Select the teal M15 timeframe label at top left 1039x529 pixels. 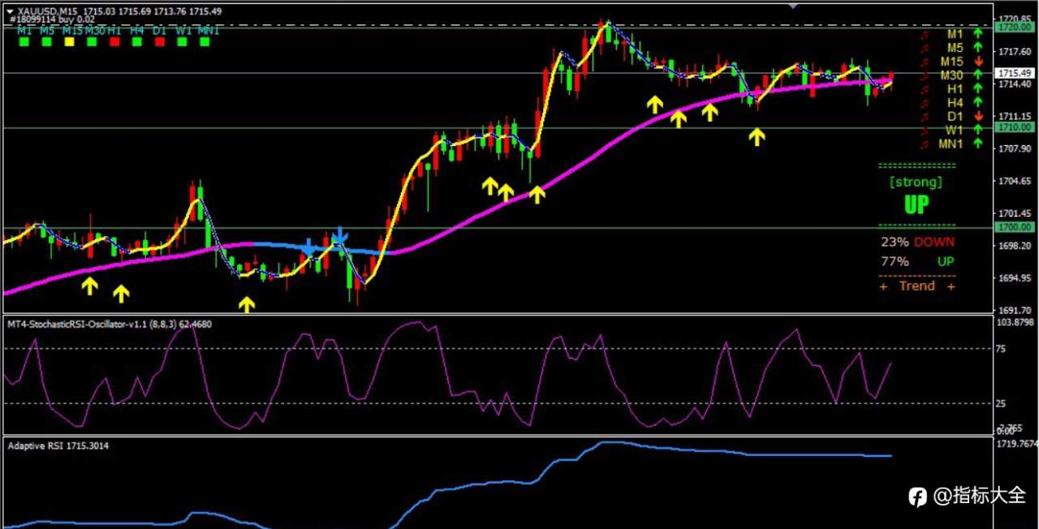(x=72, y=30)
